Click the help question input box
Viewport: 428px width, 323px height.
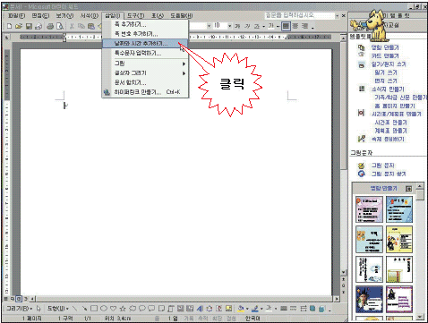(x=300, y=15)
